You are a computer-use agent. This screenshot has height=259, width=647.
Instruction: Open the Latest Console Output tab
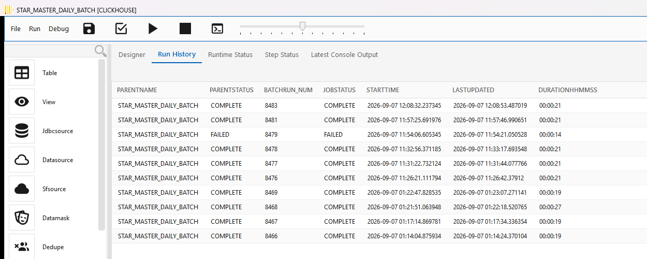point(344,54)
